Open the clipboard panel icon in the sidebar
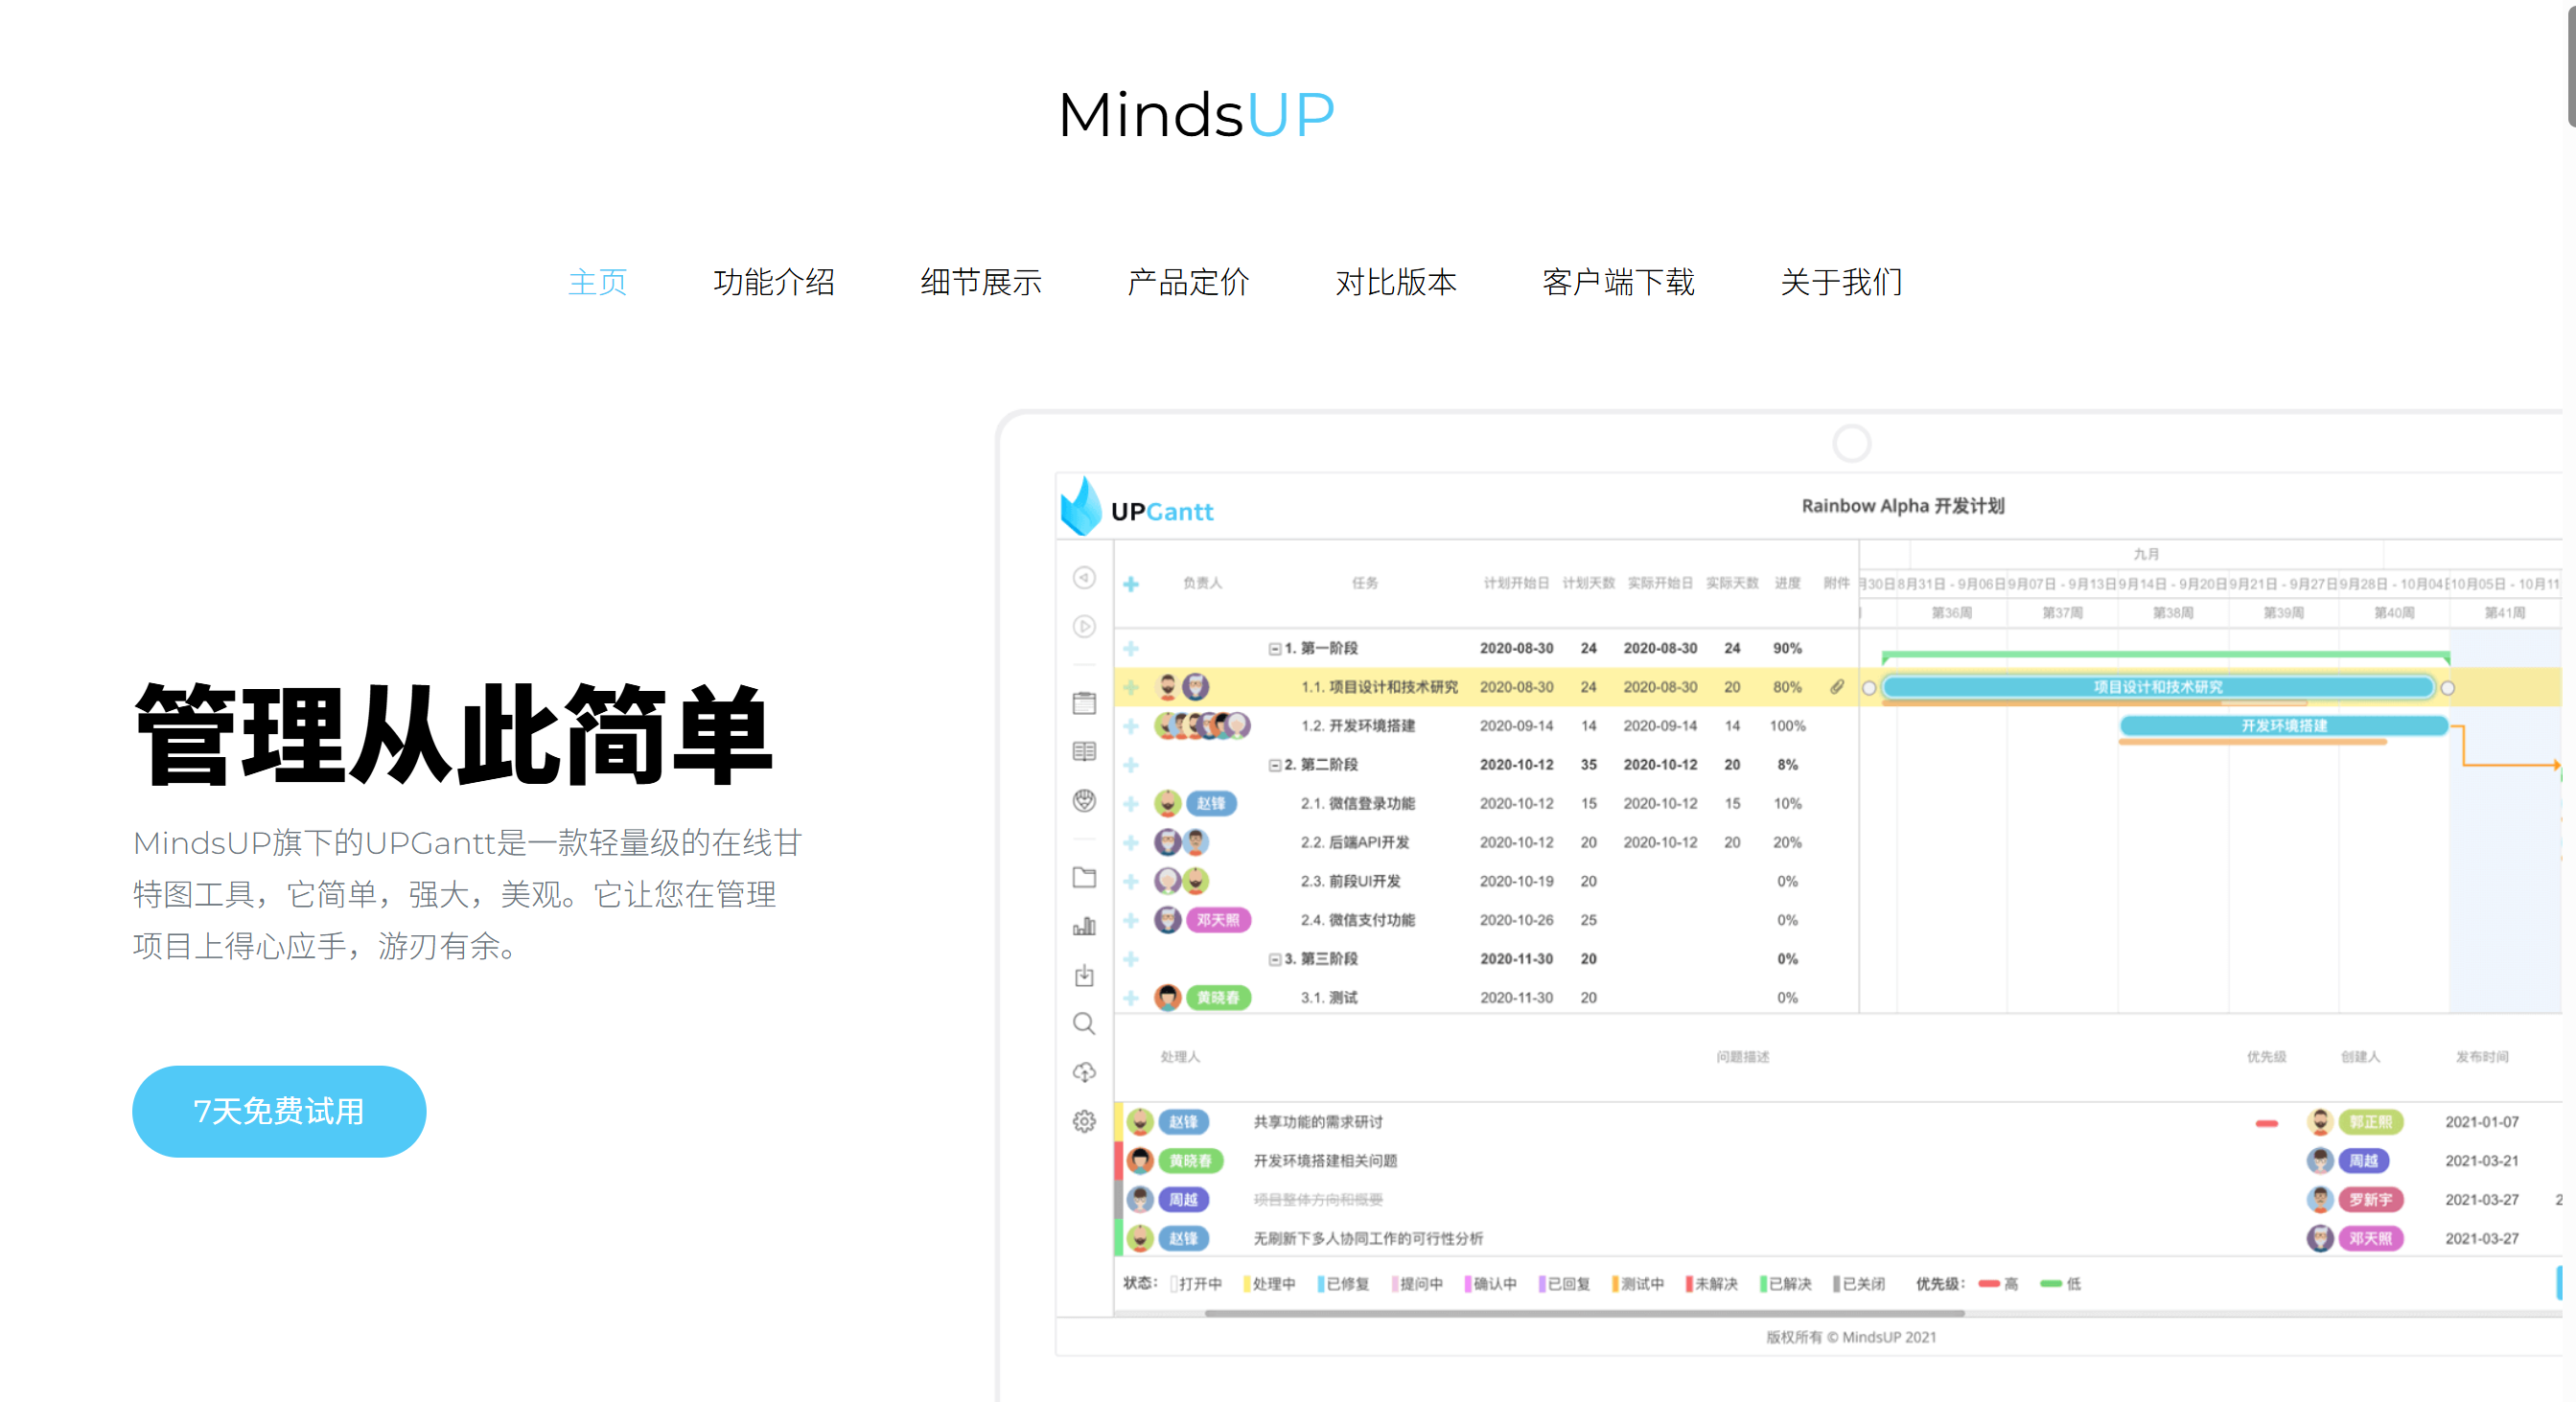Screen dimensions: 2576x1402 click(1083, 703)
